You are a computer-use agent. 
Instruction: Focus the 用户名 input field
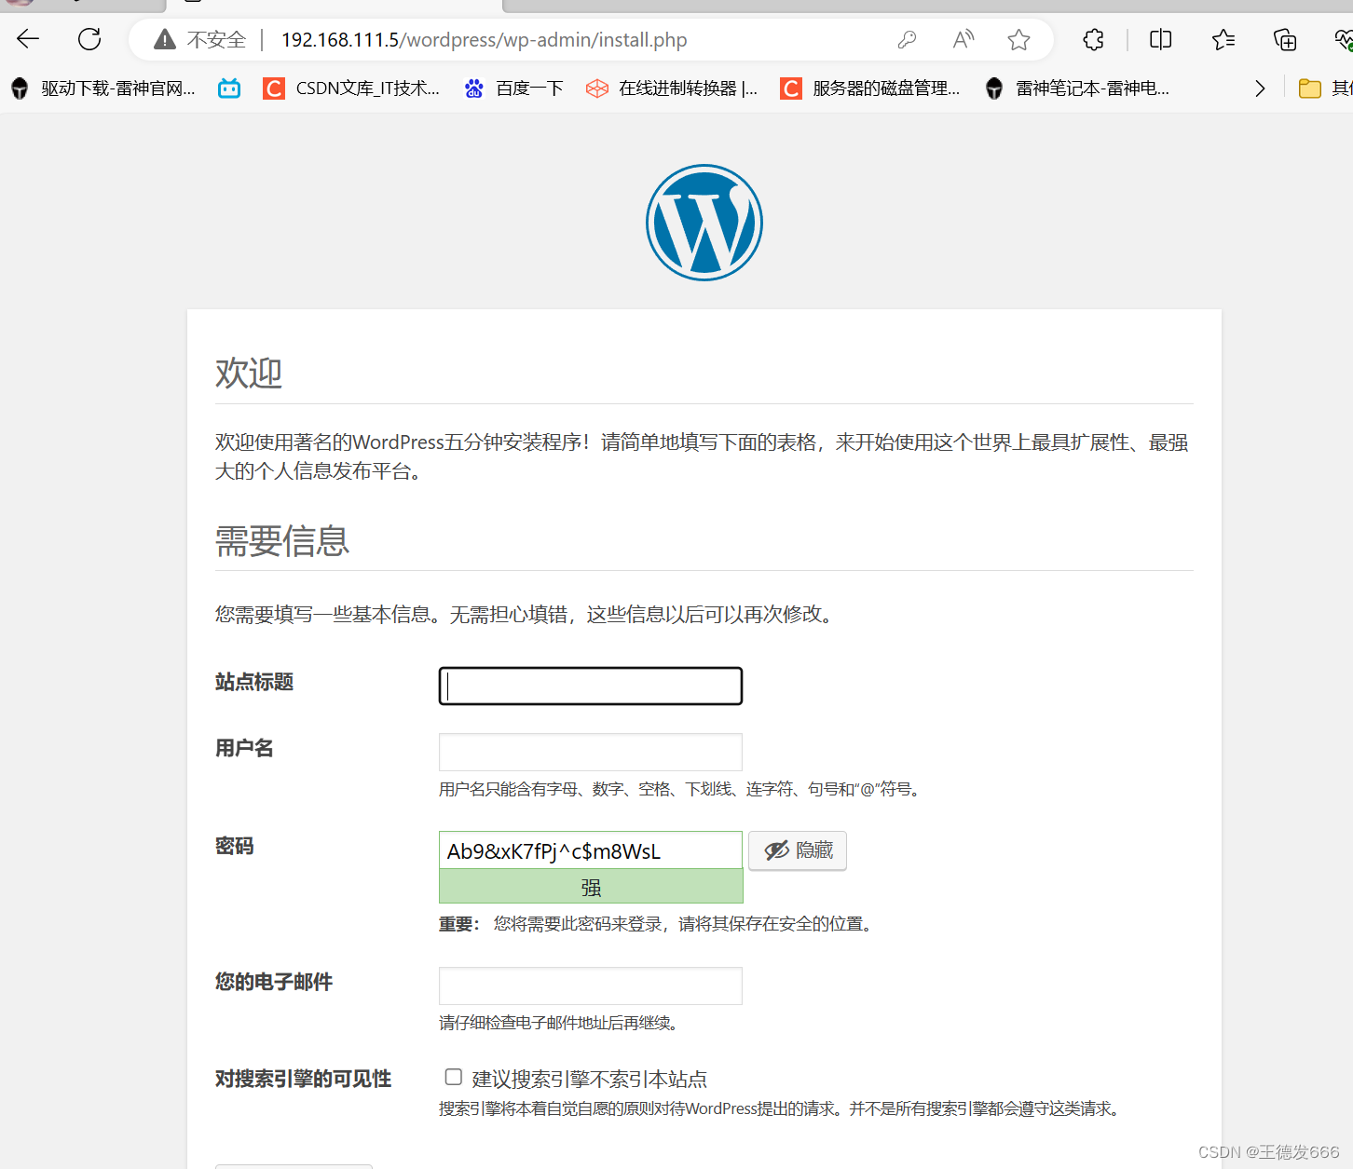click(591, 752)
